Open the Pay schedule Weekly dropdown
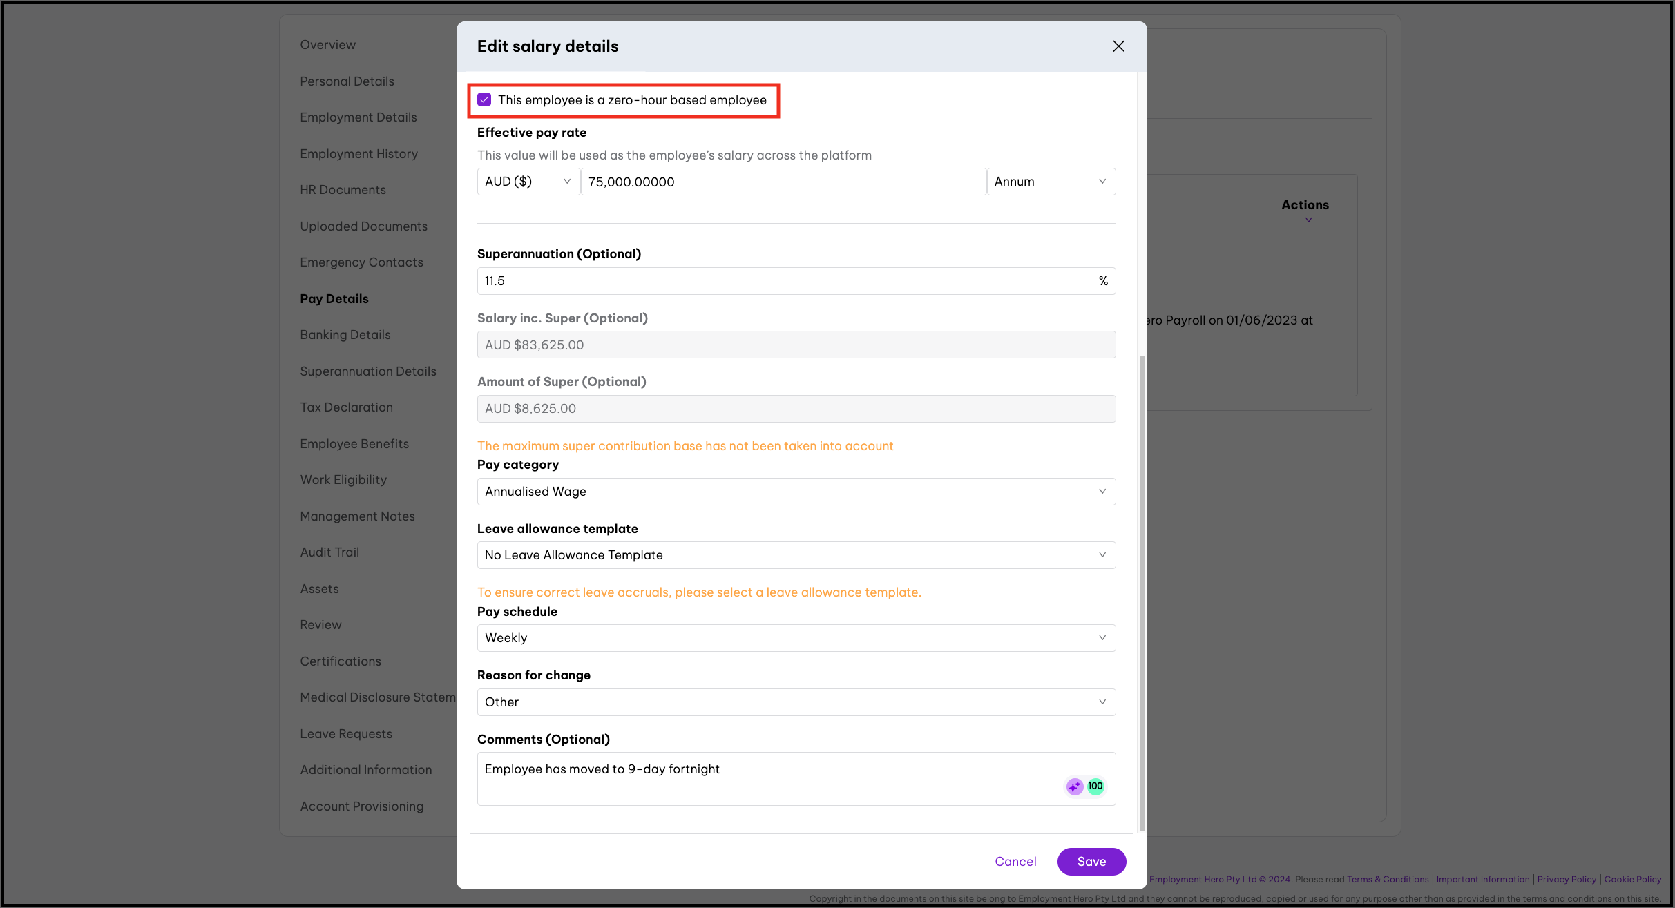1675x908 pixels. [796, 638]
